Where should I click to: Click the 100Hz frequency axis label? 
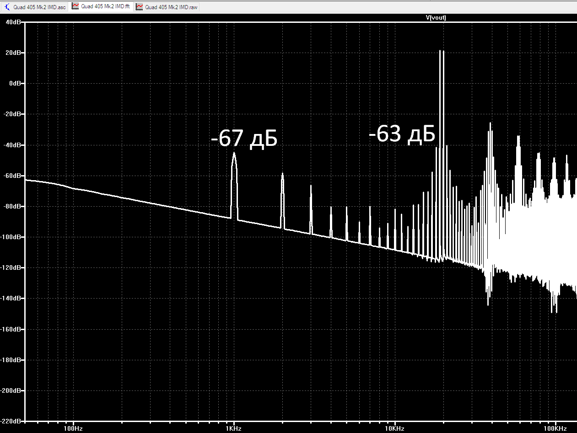tap(73, 428)
